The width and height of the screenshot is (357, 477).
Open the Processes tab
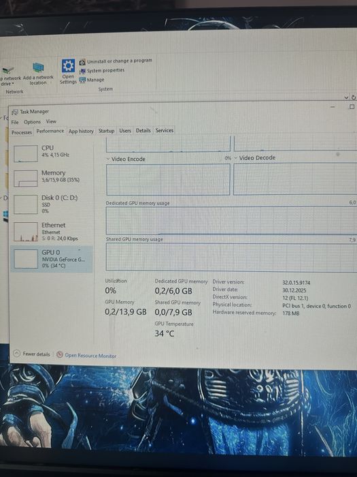tap(22, 132)
